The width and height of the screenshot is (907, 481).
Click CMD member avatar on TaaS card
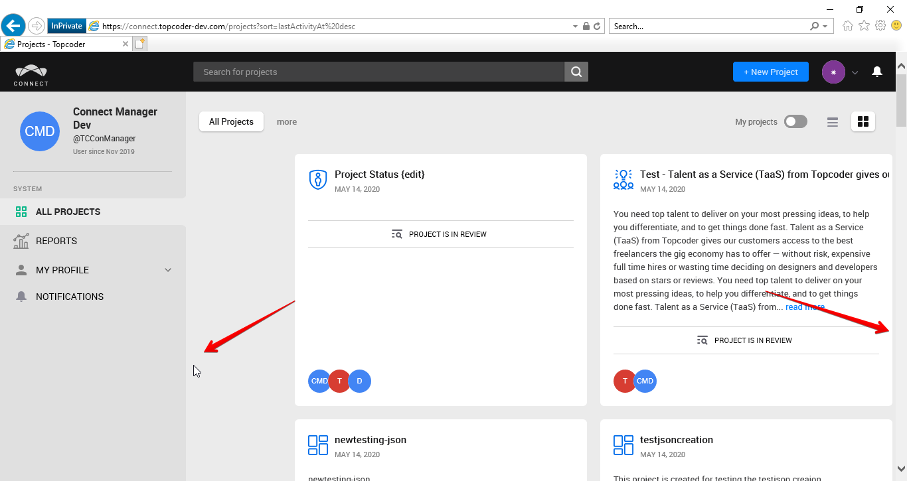click(x=645, y=381)
